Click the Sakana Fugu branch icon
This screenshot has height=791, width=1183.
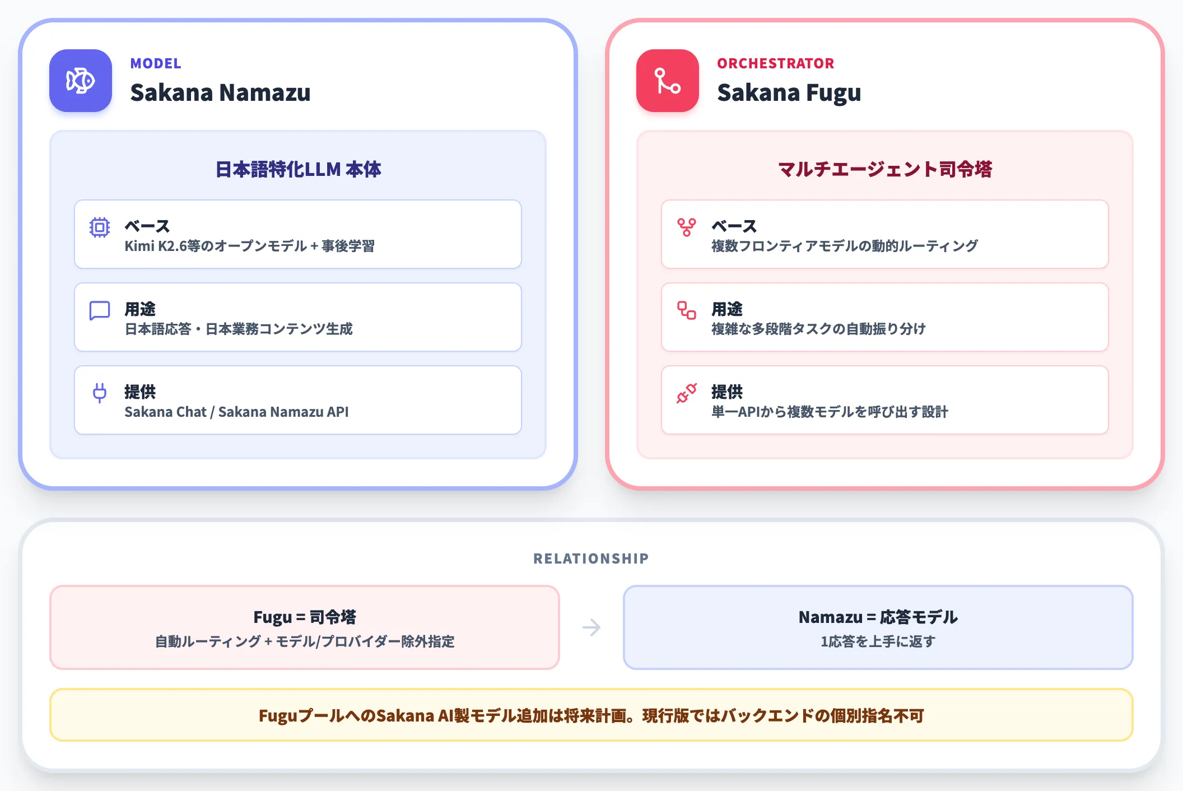click(668, 81)
